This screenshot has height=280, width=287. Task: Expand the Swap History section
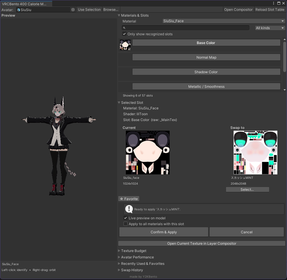(x=132, y=270)
